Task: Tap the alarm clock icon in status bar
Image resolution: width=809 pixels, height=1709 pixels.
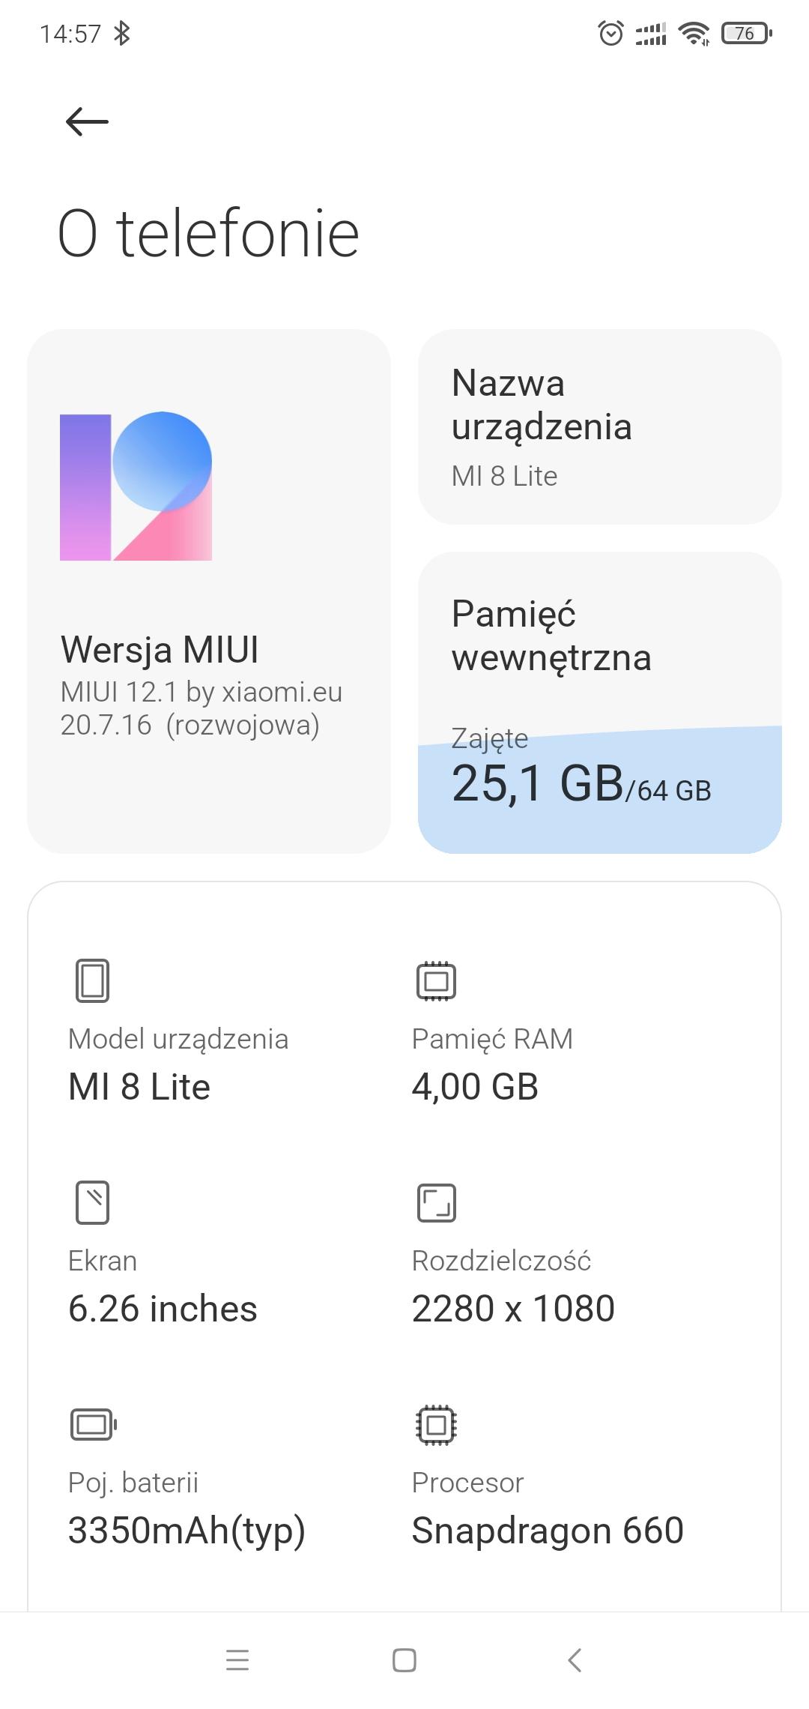Action: click(x=611, y=34)
